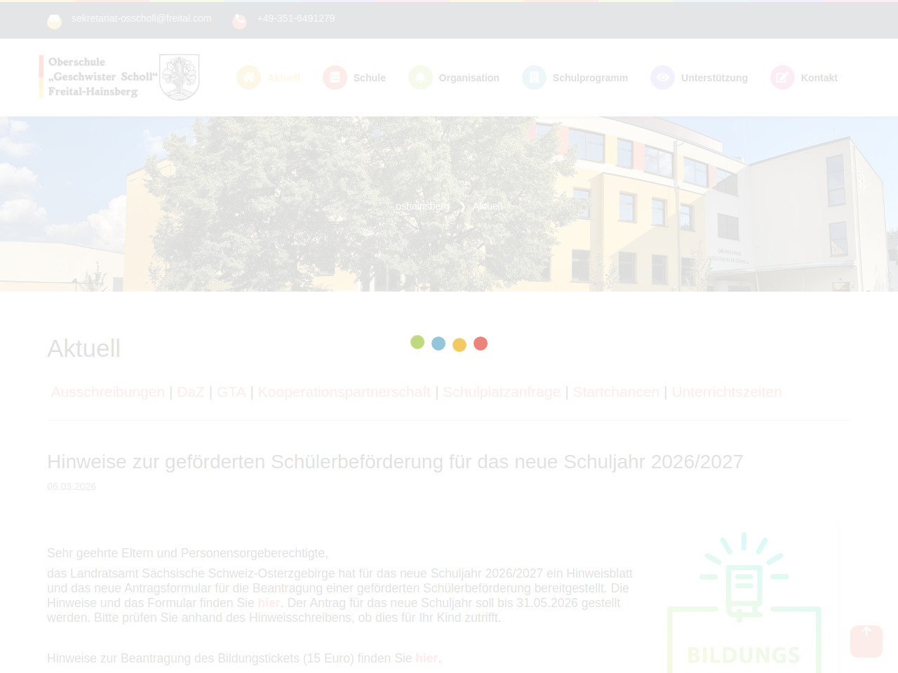This screenshot has width=898, height=673.
Task: Click the oshainsberg breadcrumb link
Action: 422,206
